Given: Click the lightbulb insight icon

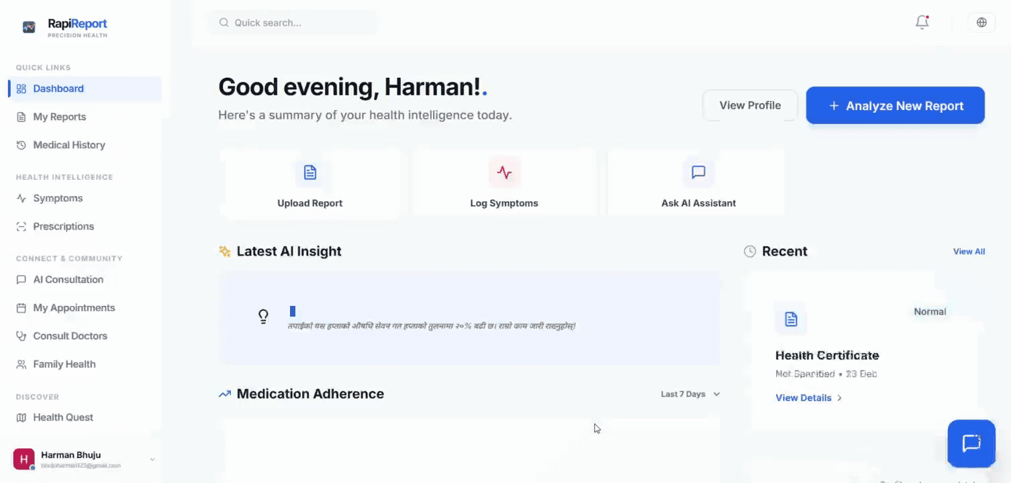Looking at the screenshot, I should pos(264,317).
